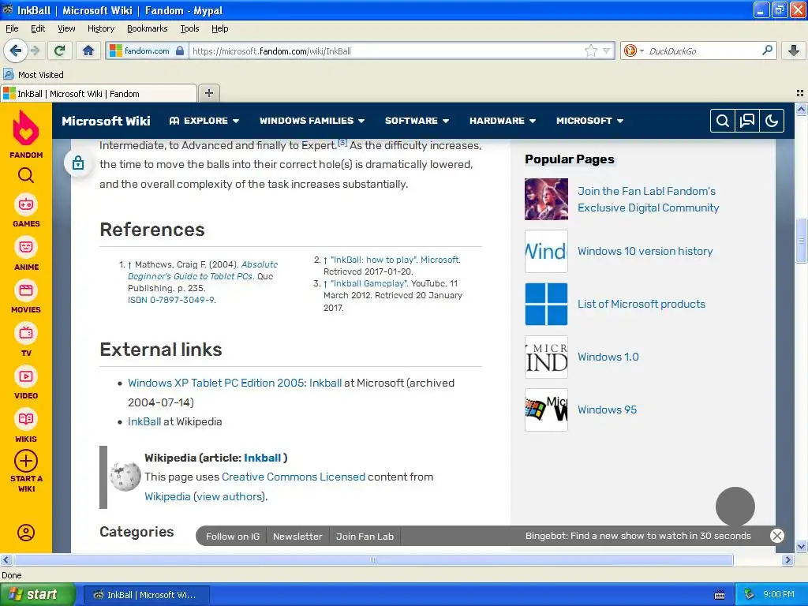Open the Bookmarks menu
This screenshot has width=808, height=606.
click(147, 28)
